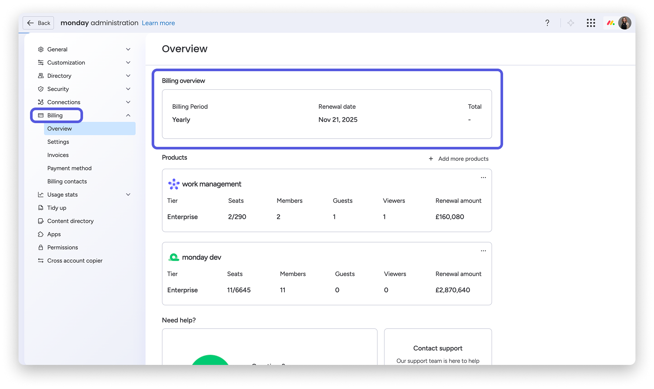
Task: Collapse the Billing section chevron
Action: [x=128, y=115]
